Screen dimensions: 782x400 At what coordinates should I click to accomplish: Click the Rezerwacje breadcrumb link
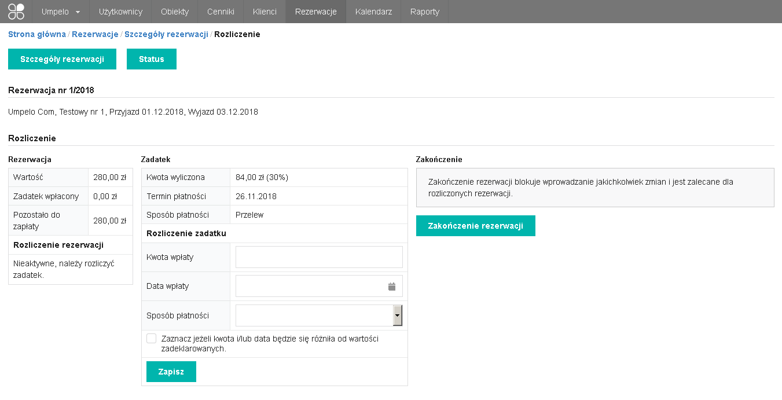click(x=95, y=34)
